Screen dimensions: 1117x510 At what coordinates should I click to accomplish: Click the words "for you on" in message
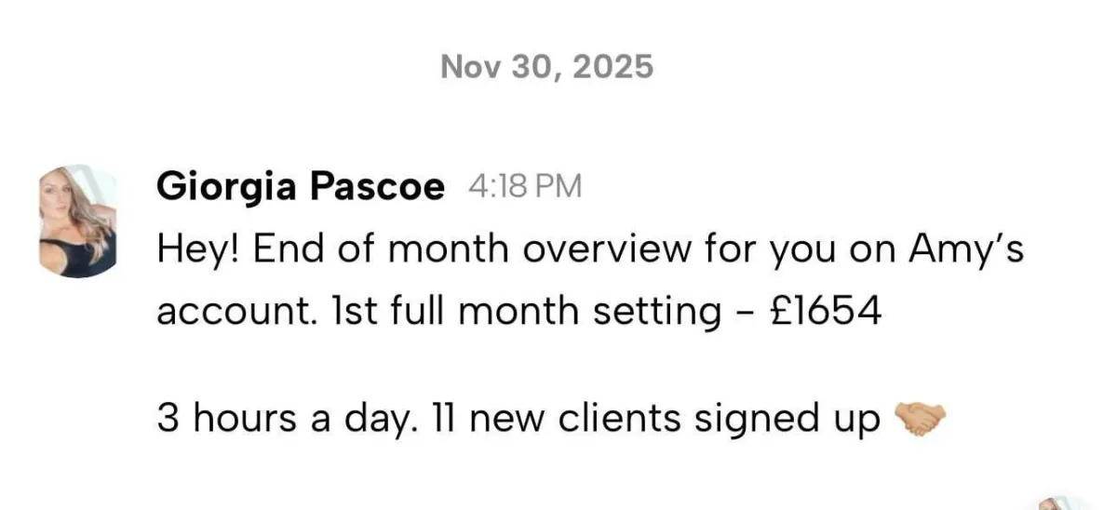[761, 250]
